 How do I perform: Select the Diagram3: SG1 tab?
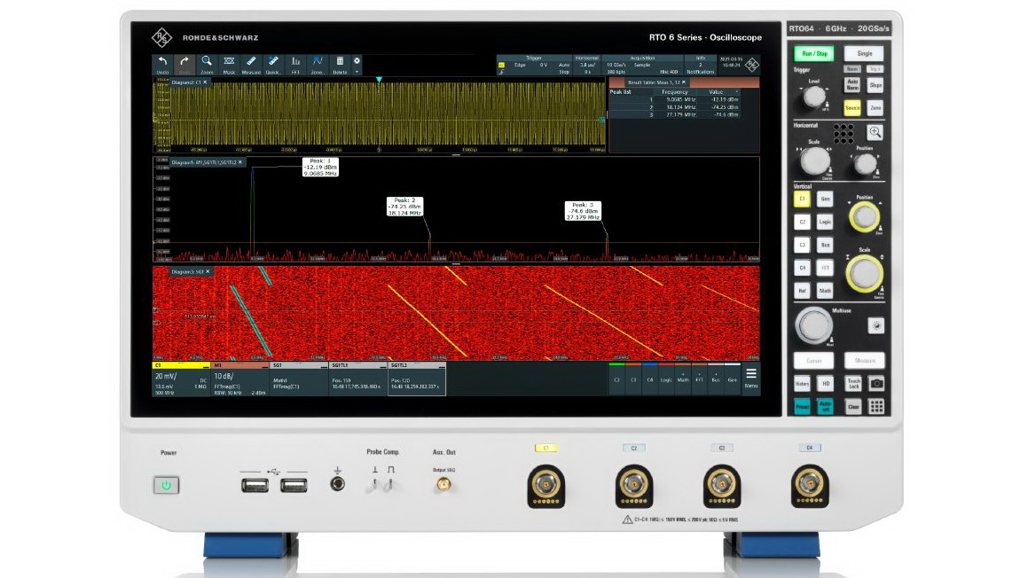click(x=190, y=271)
